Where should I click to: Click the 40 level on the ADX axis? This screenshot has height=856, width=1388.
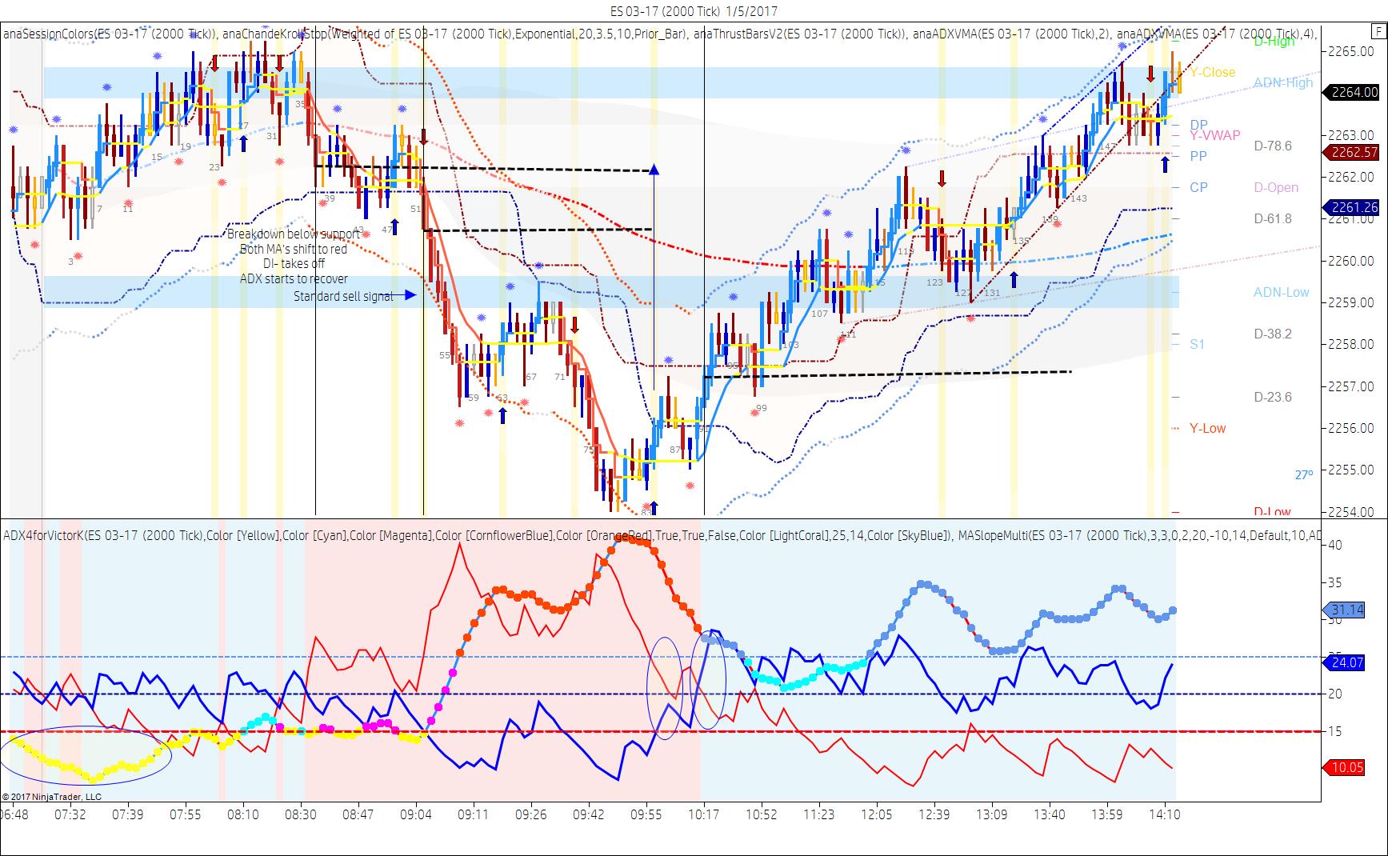1335,545
